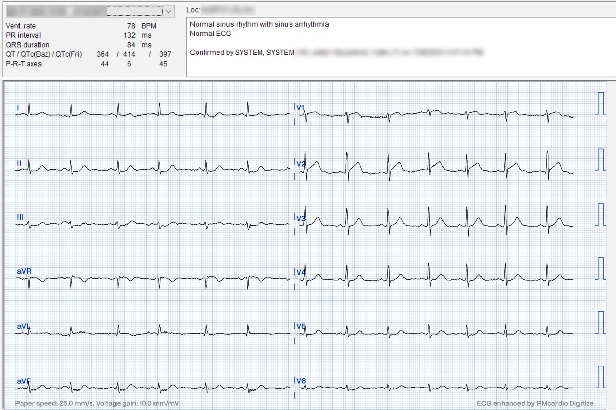The image size is (616, 410).
Task: Click the V2 lead label
Action: point(301,164)
